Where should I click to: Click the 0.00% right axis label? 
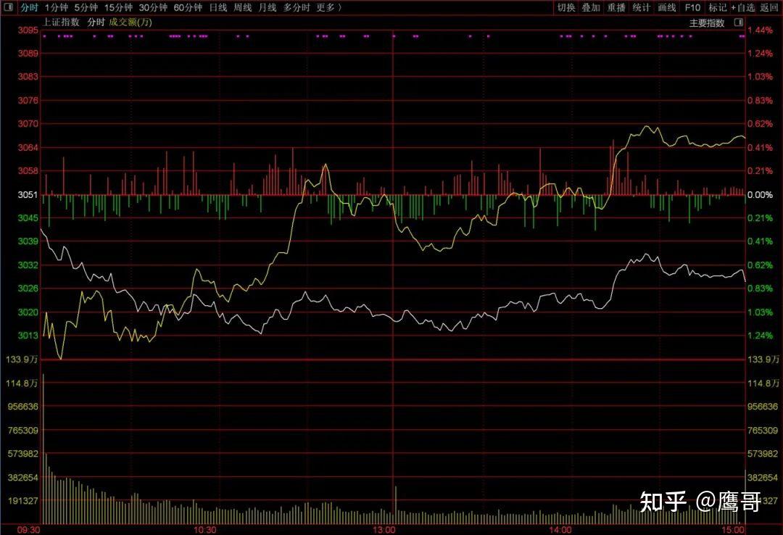(760, 195)
